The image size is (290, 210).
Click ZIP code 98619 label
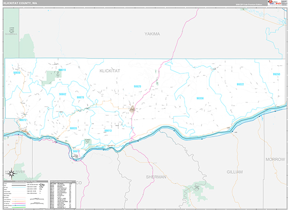61,70
